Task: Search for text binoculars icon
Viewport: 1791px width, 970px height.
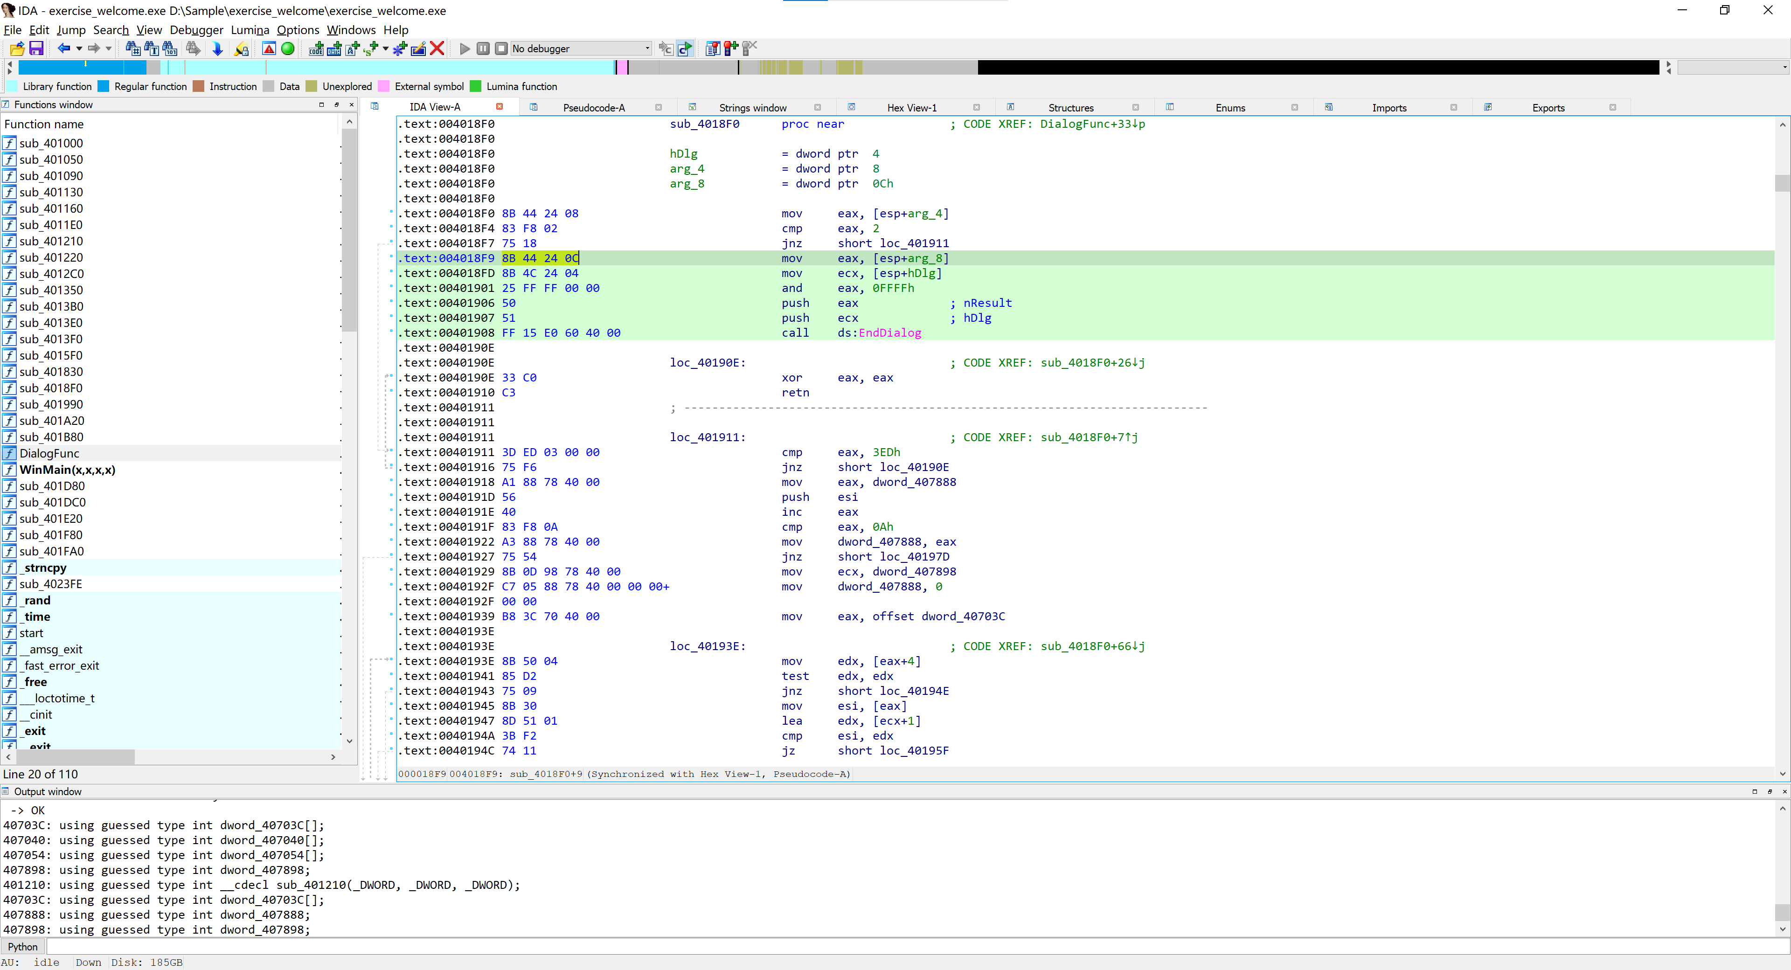Action: point(151,48)
